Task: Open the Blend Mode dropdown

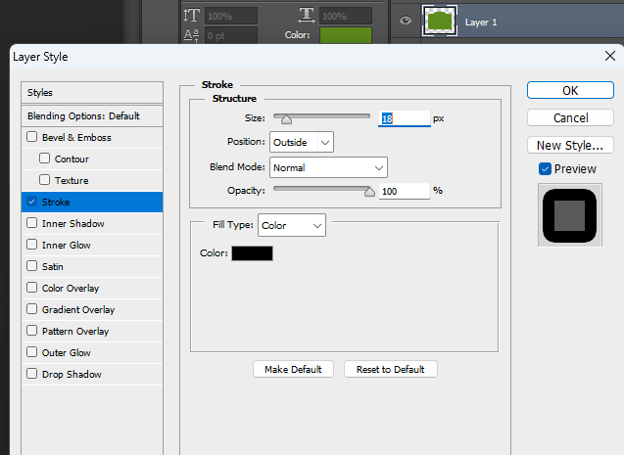Action: pos(328,167)
